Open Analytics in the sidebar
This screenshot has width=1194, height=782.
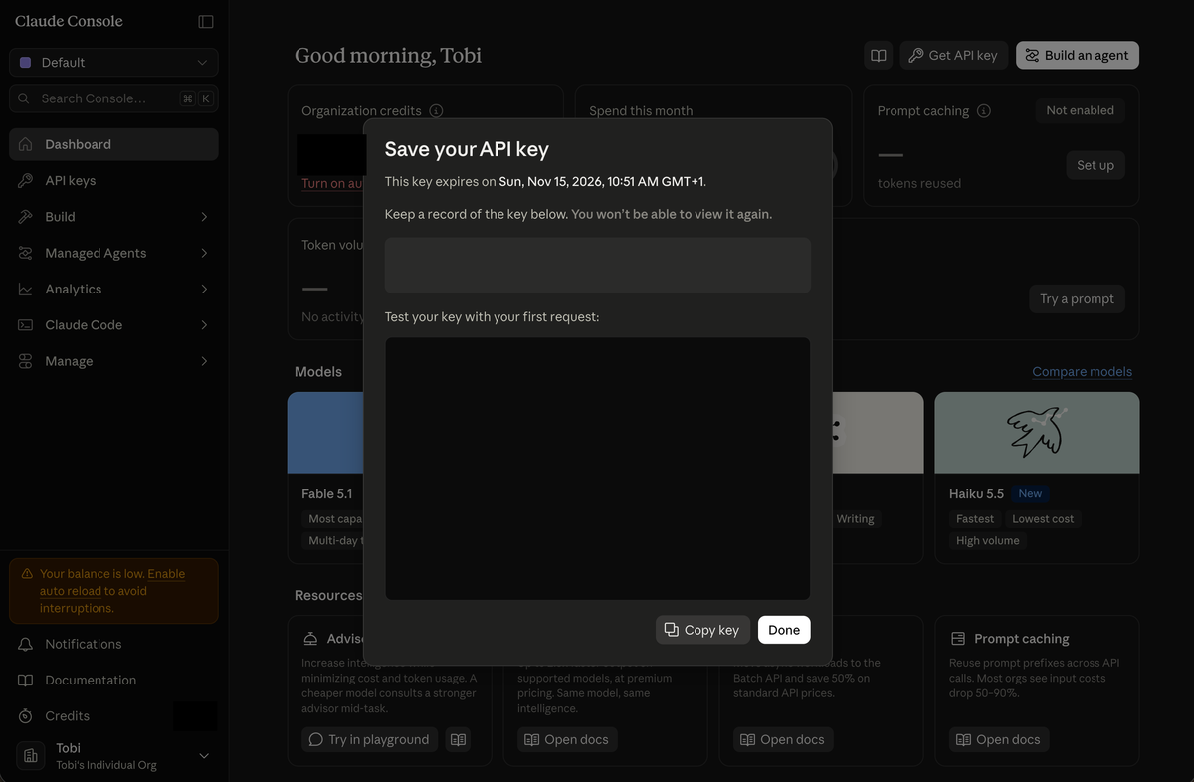[x=113, y=289]
